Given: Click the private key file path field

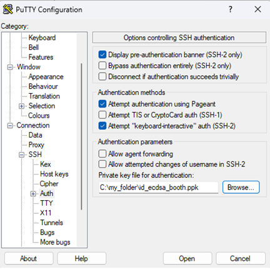Looking at the screenshot, I should [158, 188].
